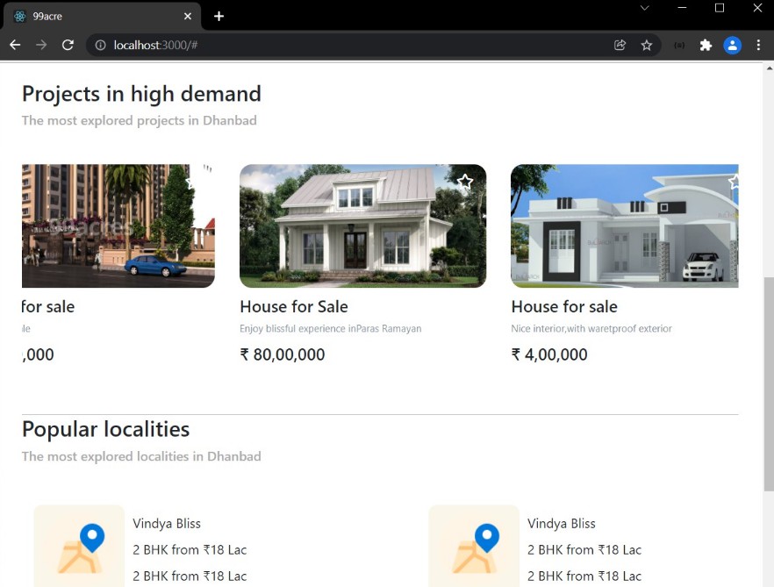Open the Chrome three-dot menu

click(758, 45)
